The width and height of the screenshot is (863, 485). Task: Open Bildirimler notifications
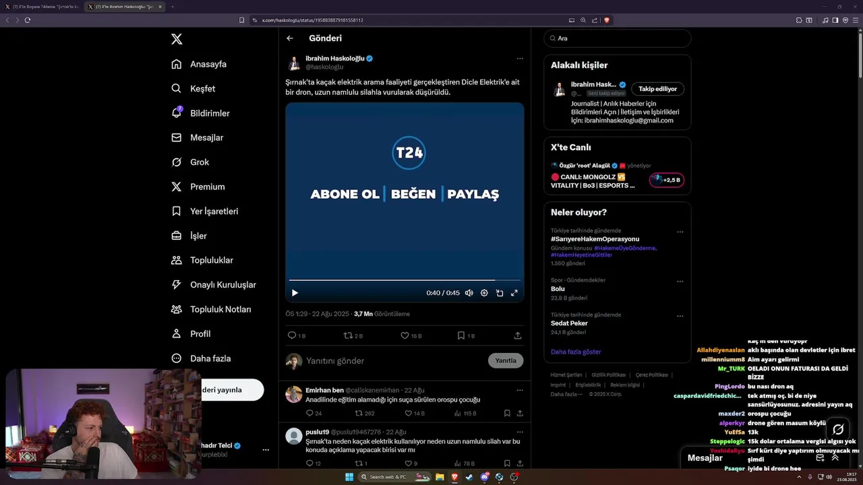[x=200, y=113]
